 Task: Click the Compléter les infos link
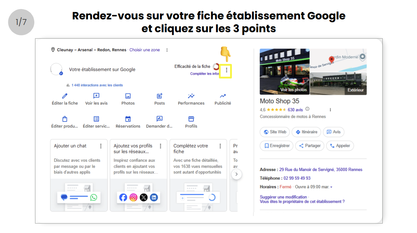[205, 74]
